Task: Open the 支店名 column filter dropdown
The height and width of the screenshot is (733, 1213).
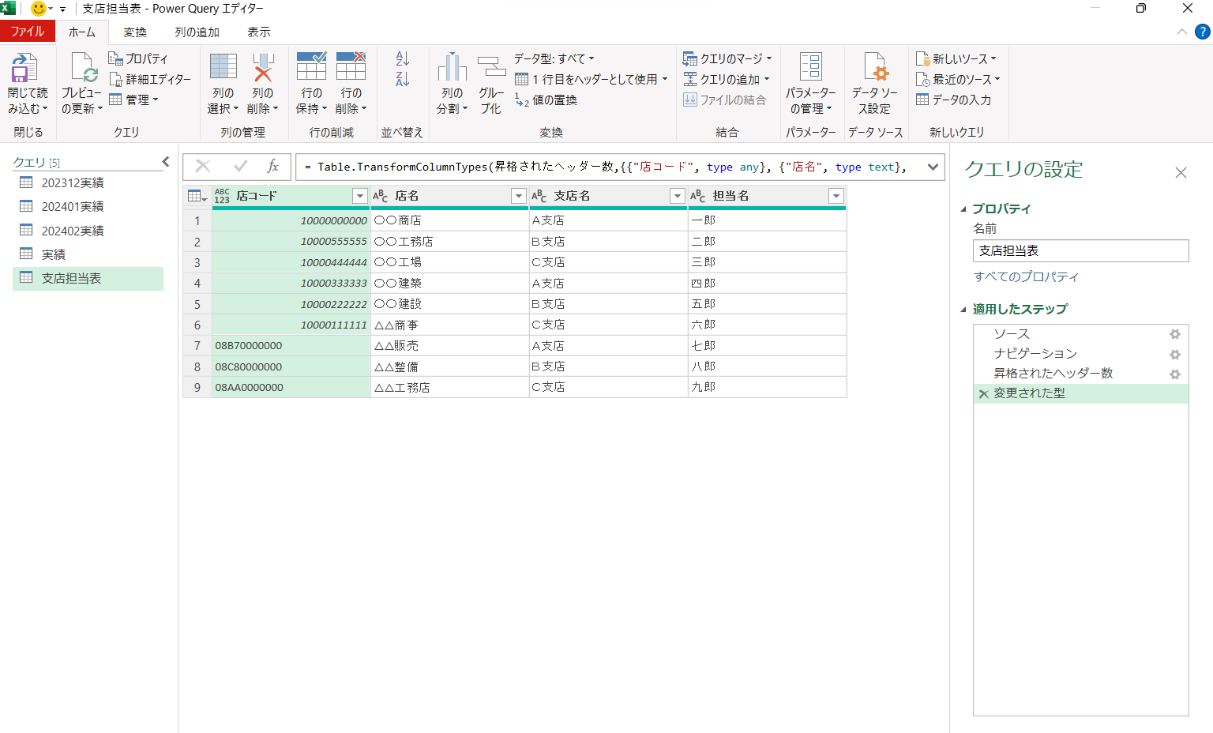Action: tap(678, 196)
